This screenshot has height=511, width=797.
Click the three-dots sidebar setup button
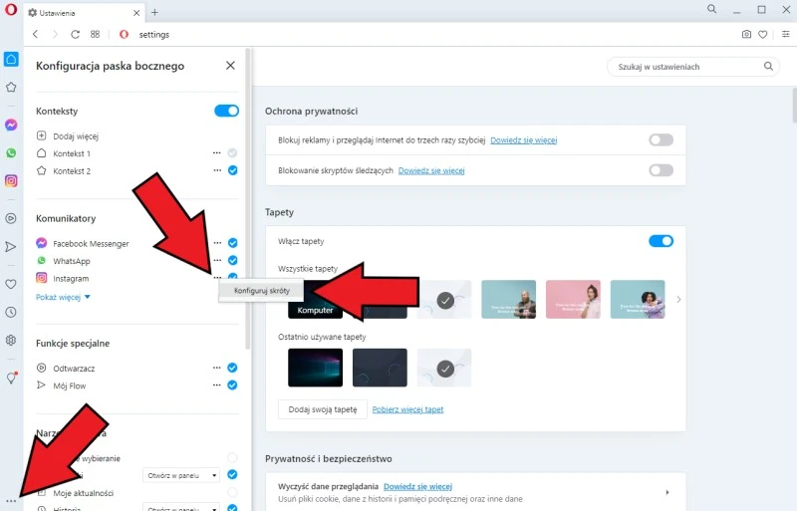(11, 500)
